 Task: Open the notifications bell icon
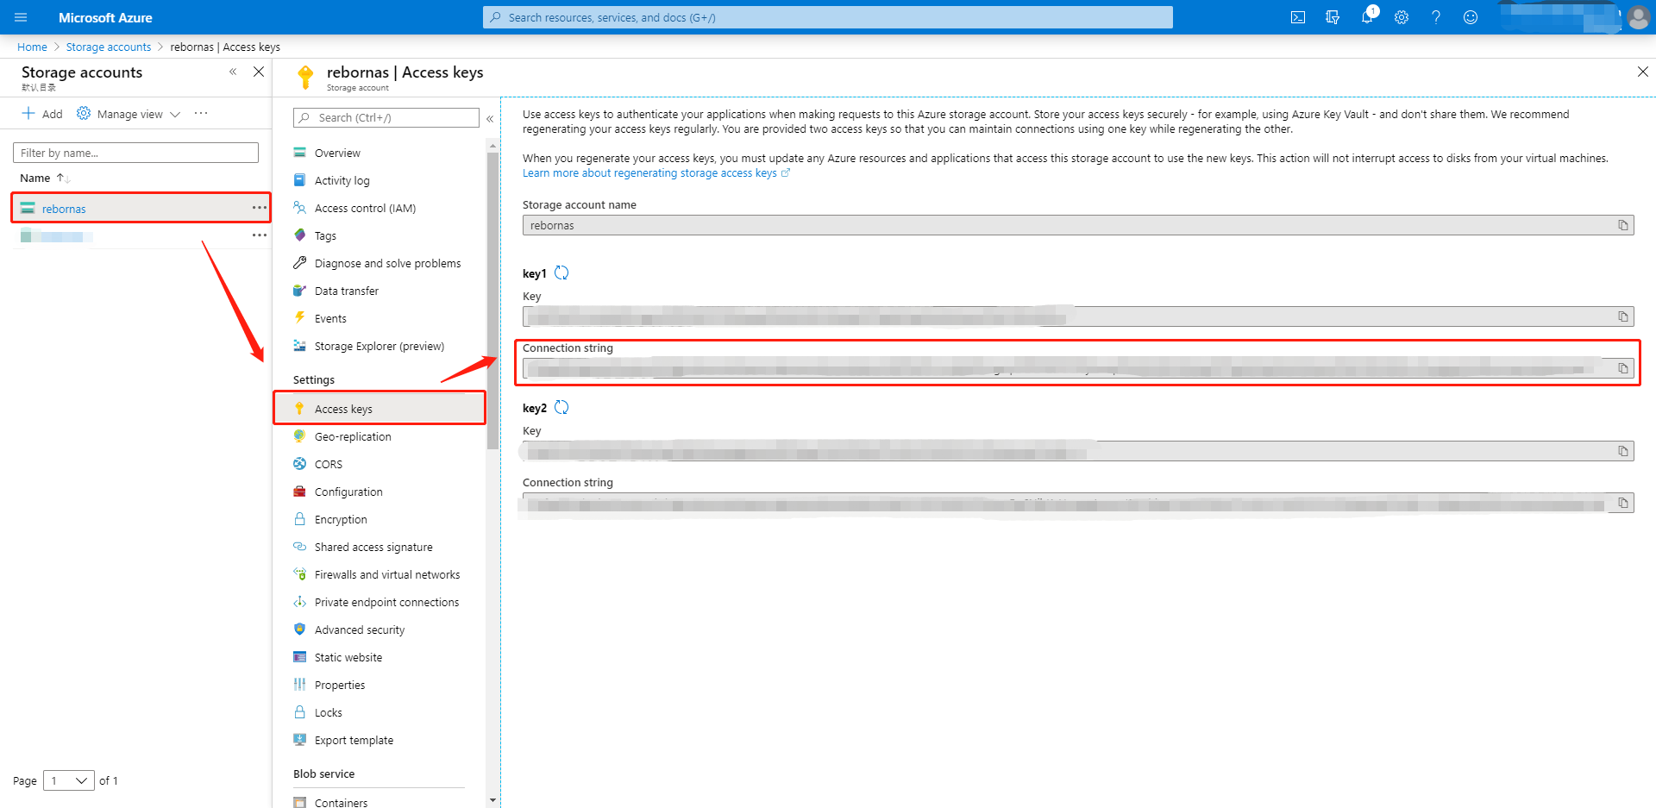(1367, 17)
